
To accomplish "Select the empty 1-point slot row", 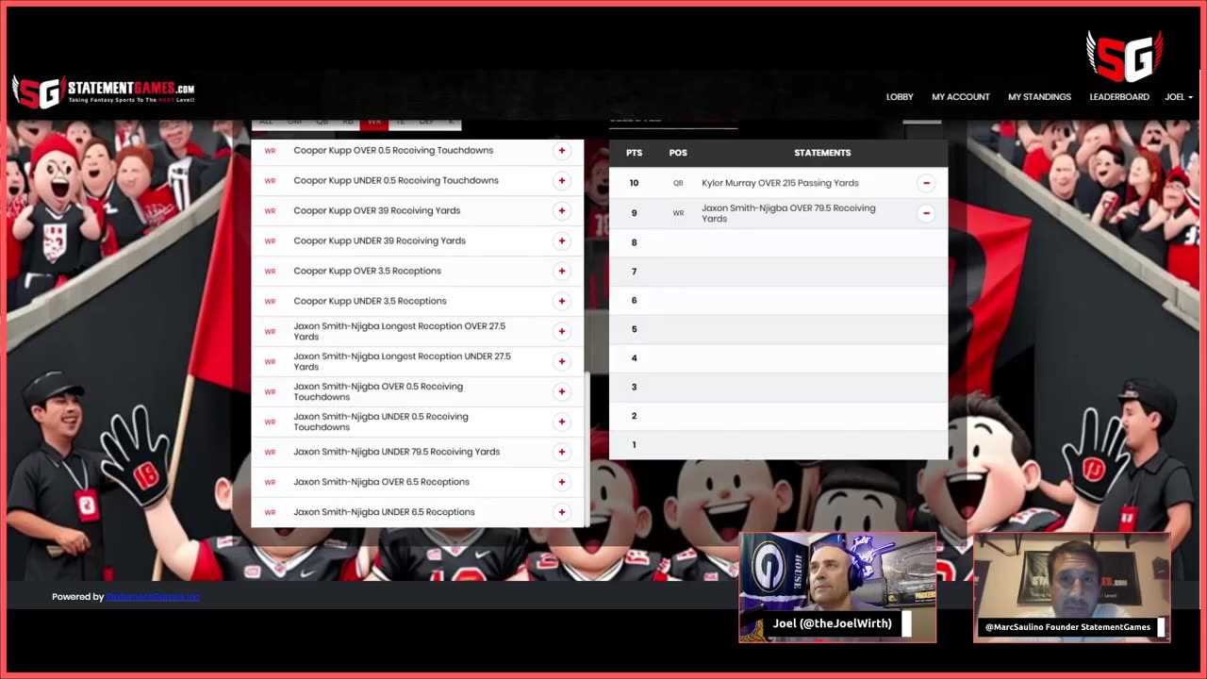I will [778, 445].
